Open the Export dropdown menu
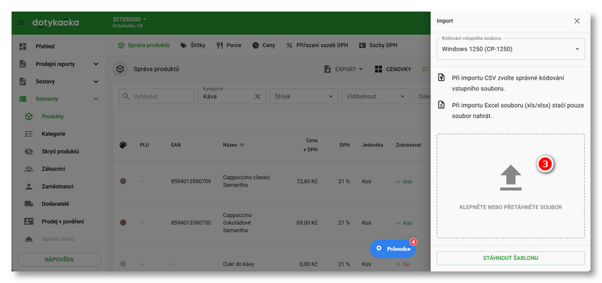This screenshot has height=283, width=602. (344, 69)
